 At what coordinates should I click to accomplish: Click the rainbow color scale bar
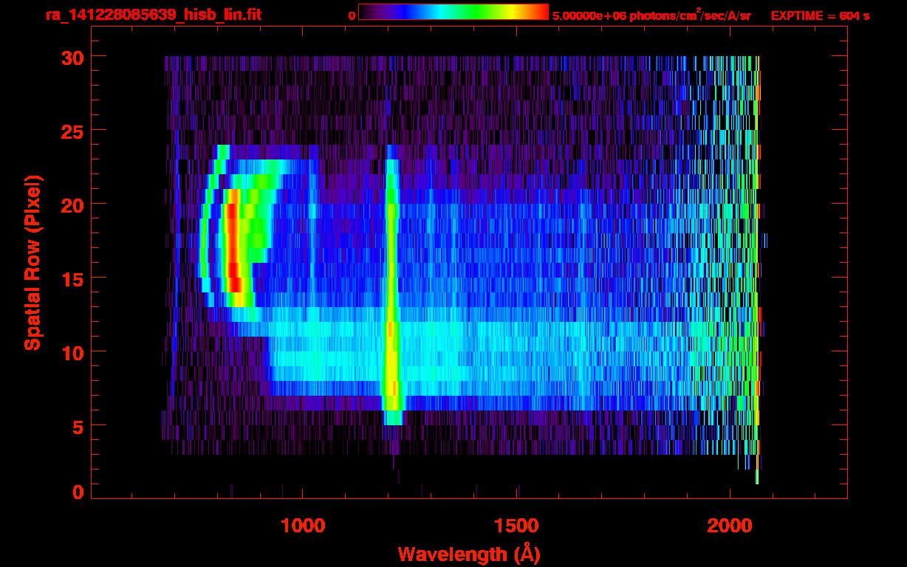(453, 13)
